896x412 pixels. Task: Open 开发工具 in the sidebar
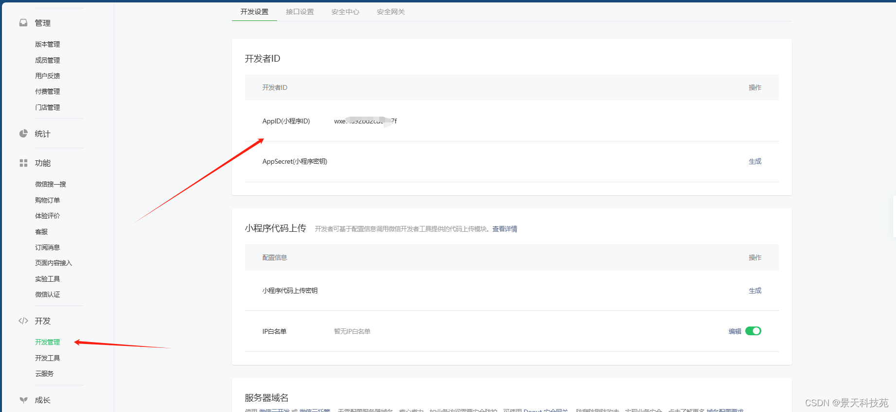tap(48, 358)
